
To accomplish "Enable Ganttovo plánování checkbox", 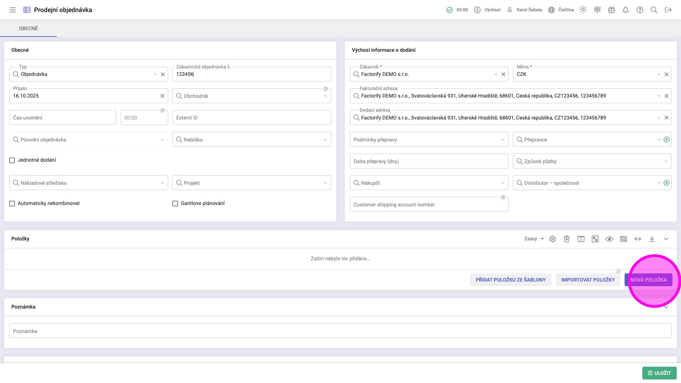I will click(x=175, y=204).
